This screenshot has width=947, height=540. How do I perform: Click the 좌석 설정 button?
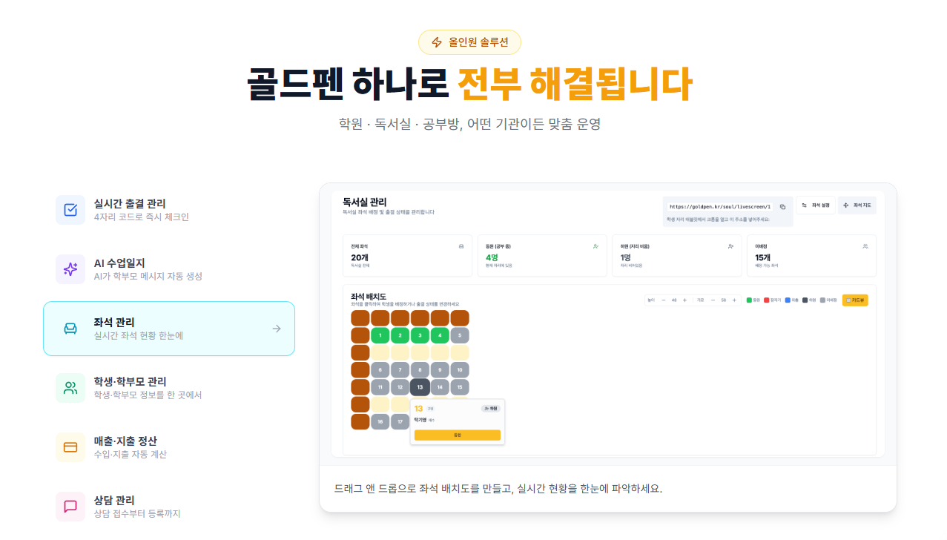pos(816,205)
